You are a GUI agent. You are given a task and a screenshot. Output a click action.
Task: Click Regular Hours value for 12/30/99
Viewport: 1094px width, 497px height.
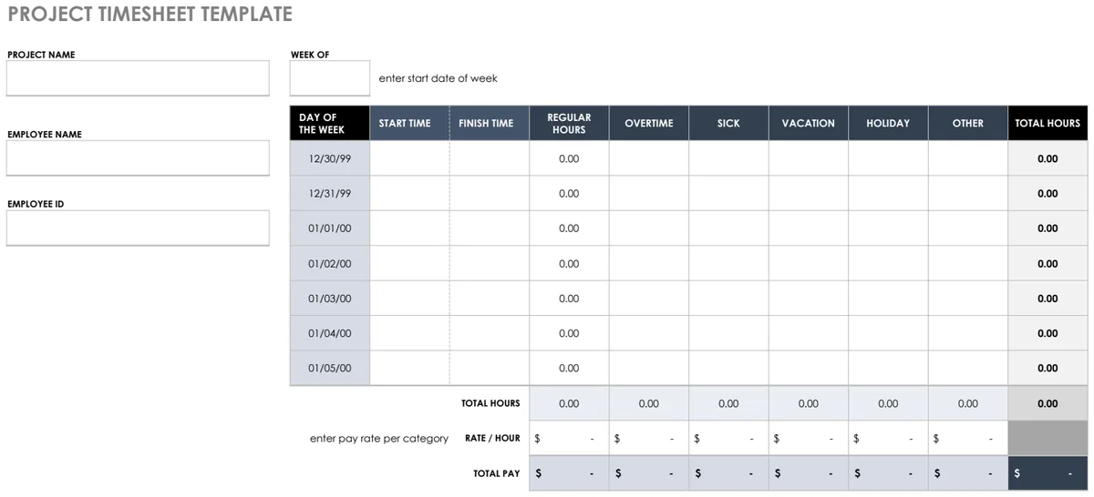[x=569, y=158]
